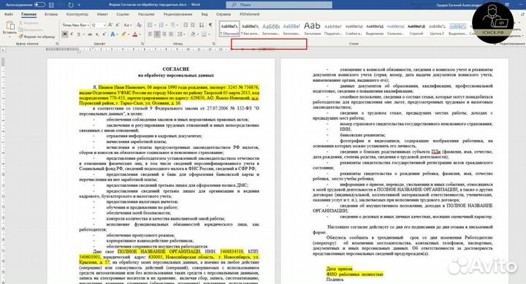Click the Вставить paste icon
The width and height of the screenshot is (526, 284).
click(x=9, y=26)
